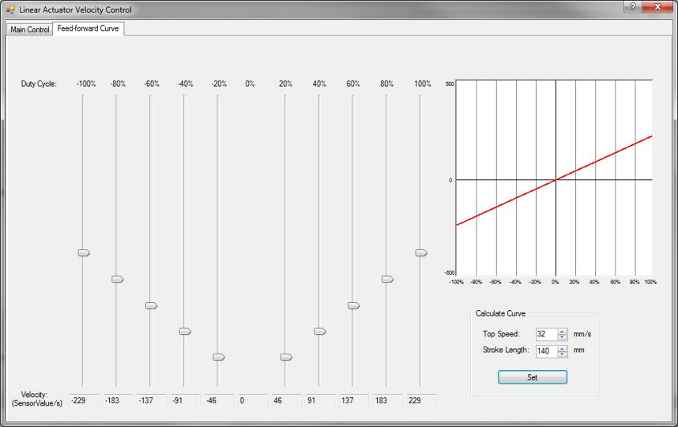The width and height of the screenshot is (678, 427).
Task: Click the velocity field showing -46
Action: click(219, 400)
